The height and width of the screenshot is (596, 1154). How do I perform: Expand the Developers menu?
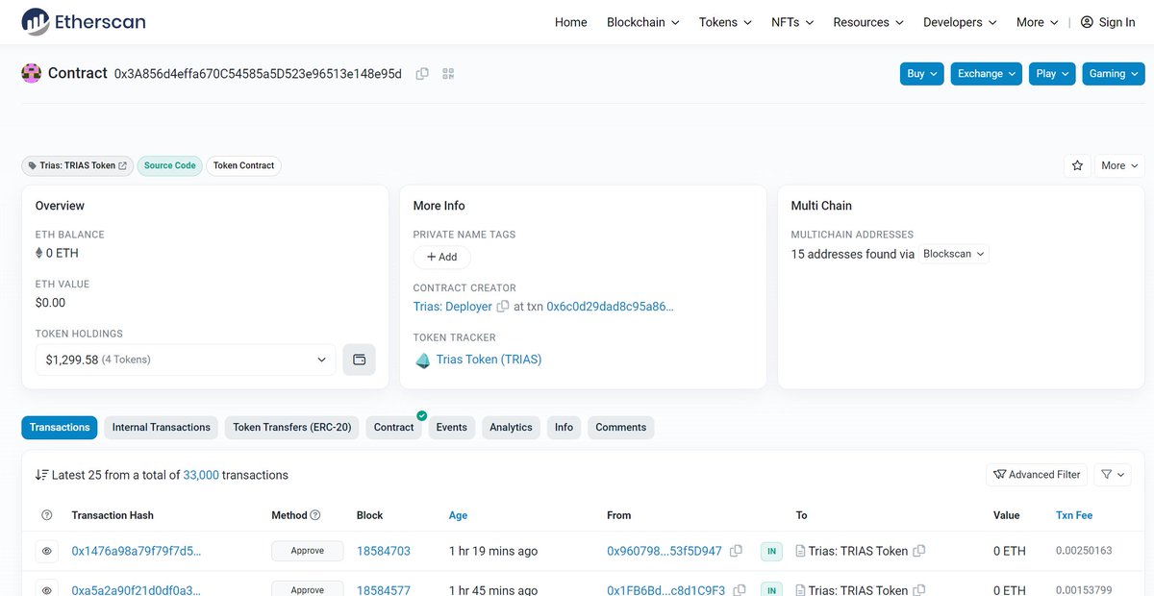point(960,22)
